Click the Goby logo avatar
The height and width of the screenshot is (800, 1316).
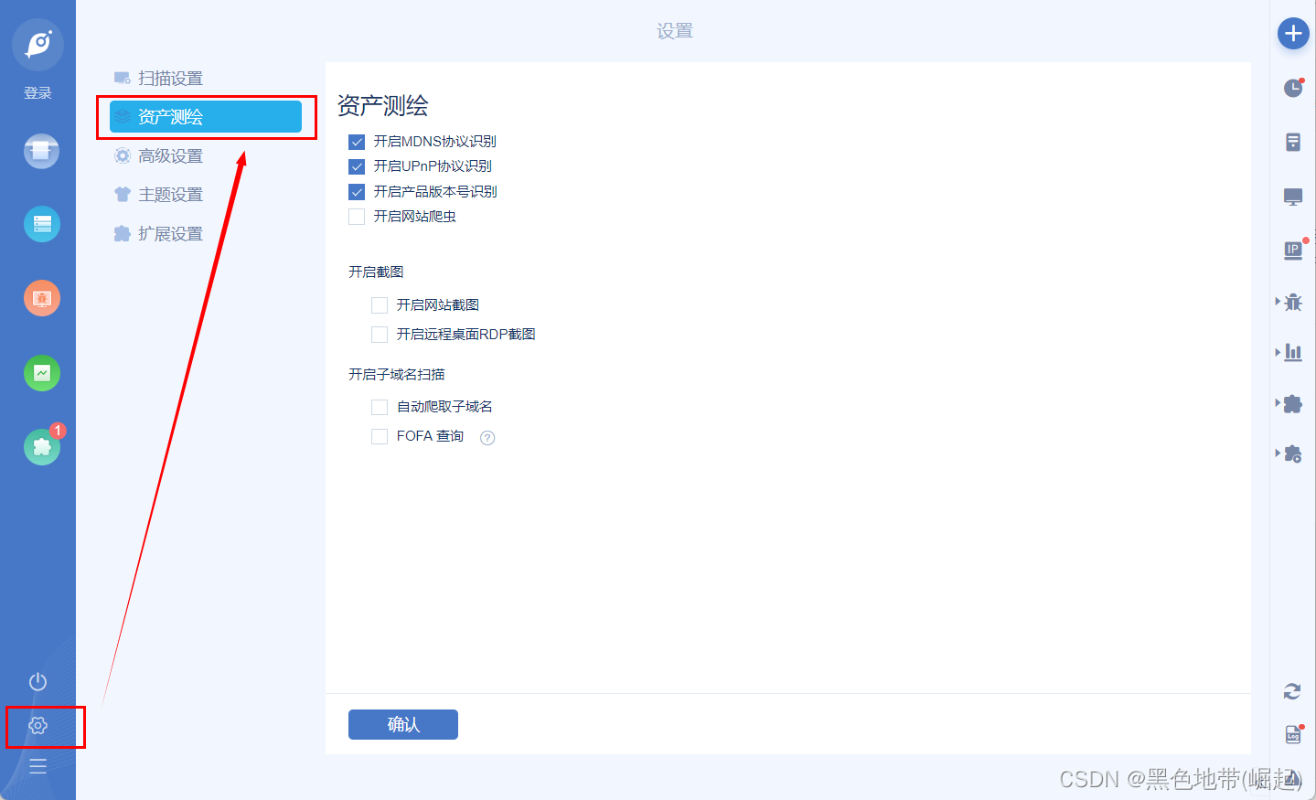point(38,45)
